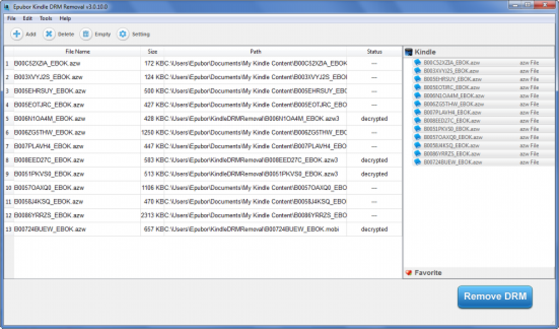Sort by Path column header

click(255, 52)
